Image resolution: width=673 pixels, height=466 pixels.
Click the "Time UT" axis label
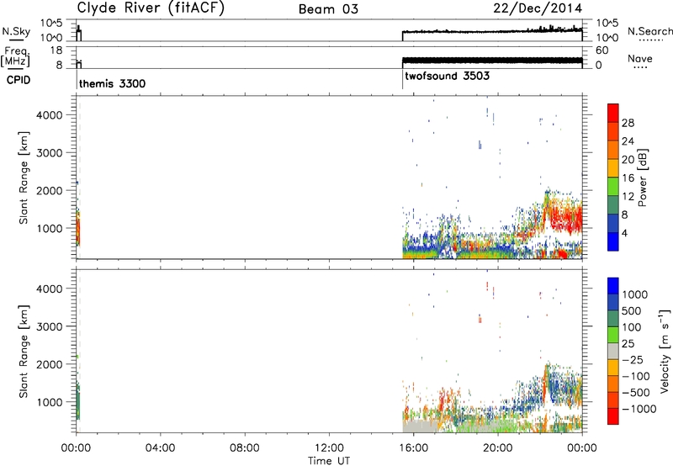[329, 460]
